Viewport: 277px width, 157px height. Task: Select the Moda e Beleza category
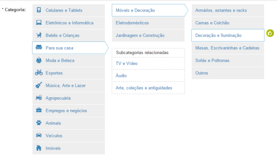(69, 61)
